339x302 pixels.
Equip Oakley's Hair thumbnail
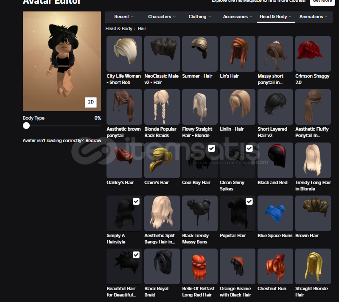(124, 160)
